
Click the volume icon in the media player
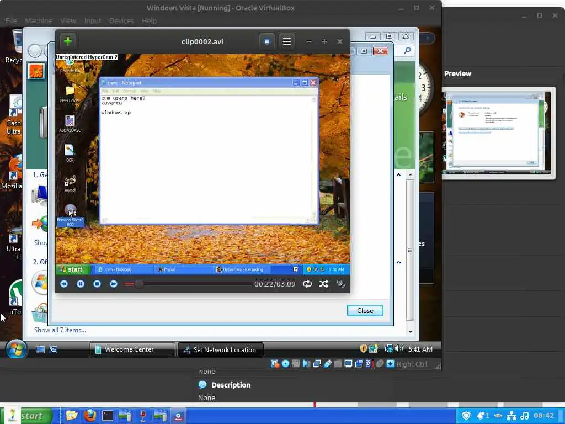click(x=341, y=284)
